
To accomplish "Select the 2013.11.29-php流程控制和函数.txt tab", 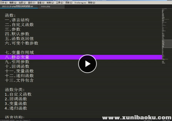I will tap(17, 6).
